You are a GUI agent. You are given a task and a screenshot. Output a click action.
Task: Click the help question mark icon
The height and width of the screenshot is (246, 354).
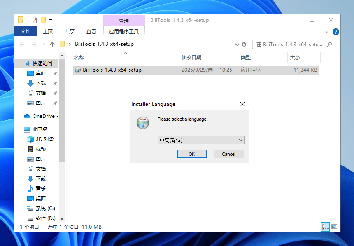click(x=335, y=31)
